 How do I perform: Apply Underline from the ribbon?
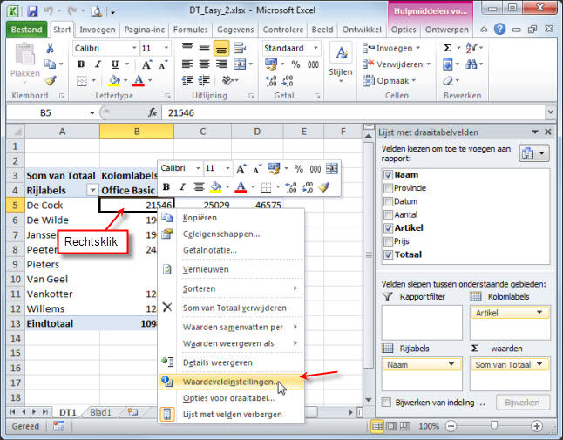pyautogui.click(x=114, y=64)
